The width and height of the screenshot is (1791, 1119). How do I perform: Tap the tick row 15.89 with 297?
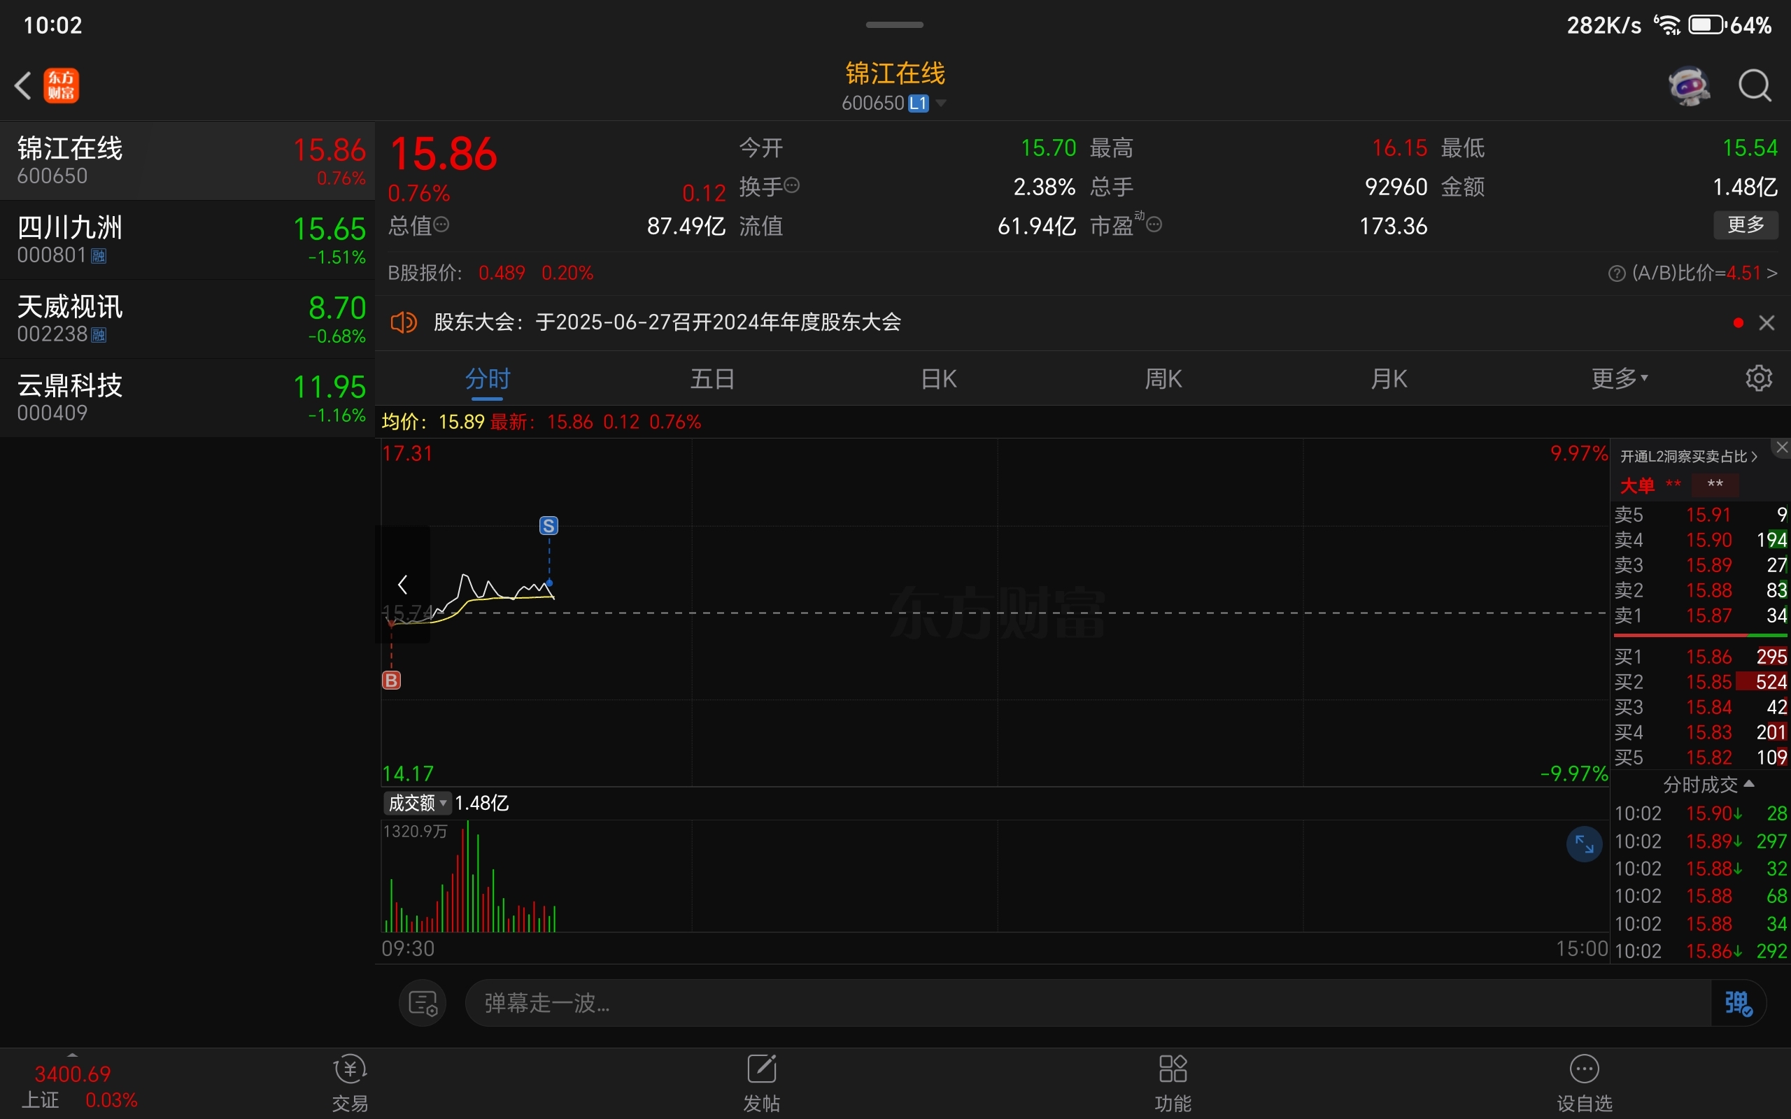(1701, 841)
